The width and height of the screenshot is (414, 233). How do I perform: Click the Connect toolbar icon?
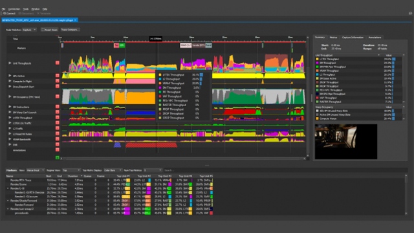9,14
